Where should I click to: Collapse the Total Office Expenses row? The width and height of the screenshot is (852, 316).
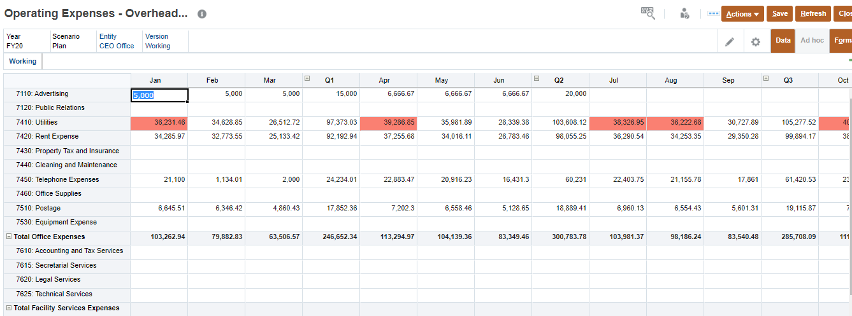(9, 237)
